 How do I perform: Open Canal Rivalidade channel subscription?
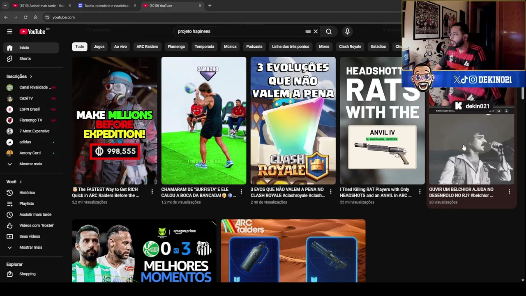(x=31, y=87)
